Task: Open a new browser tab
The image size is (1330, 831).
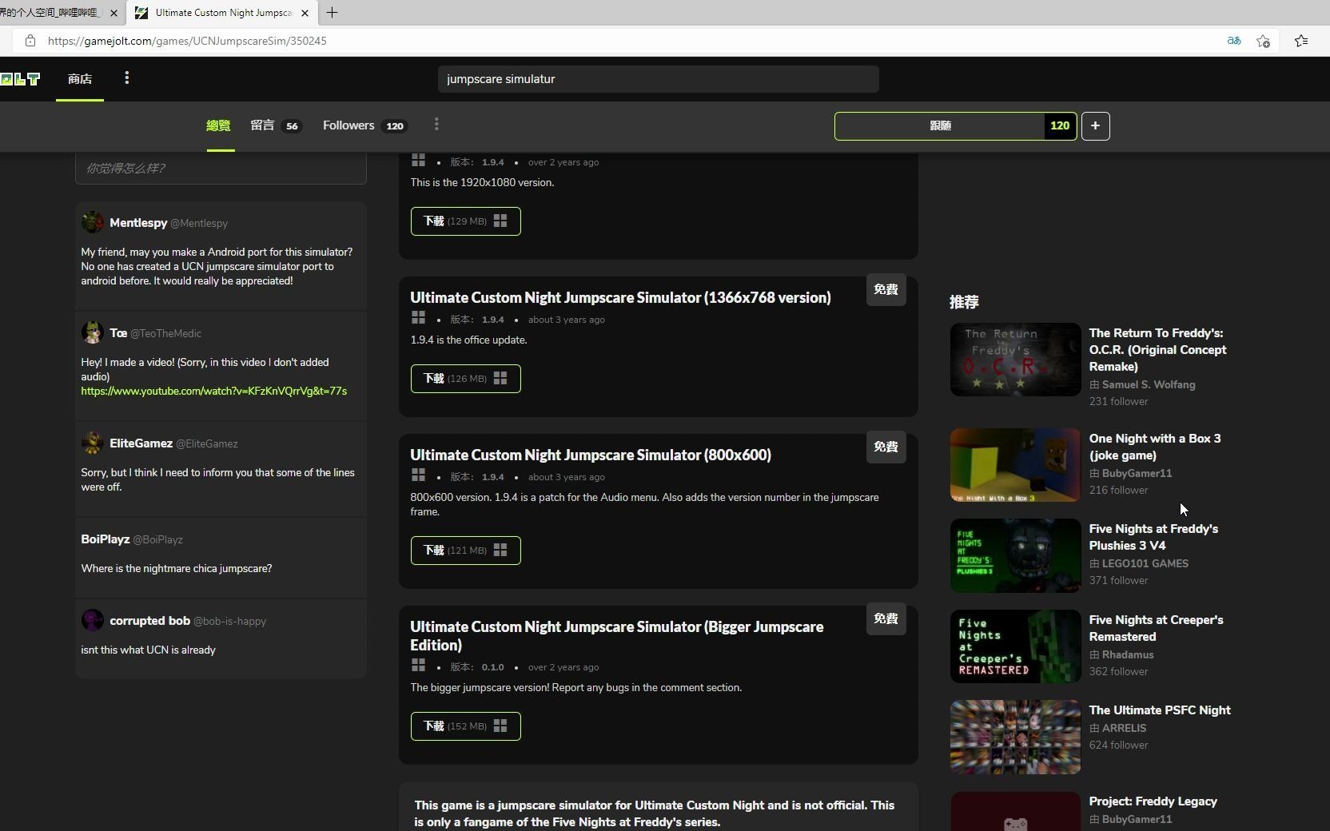Action: [332, 13]
